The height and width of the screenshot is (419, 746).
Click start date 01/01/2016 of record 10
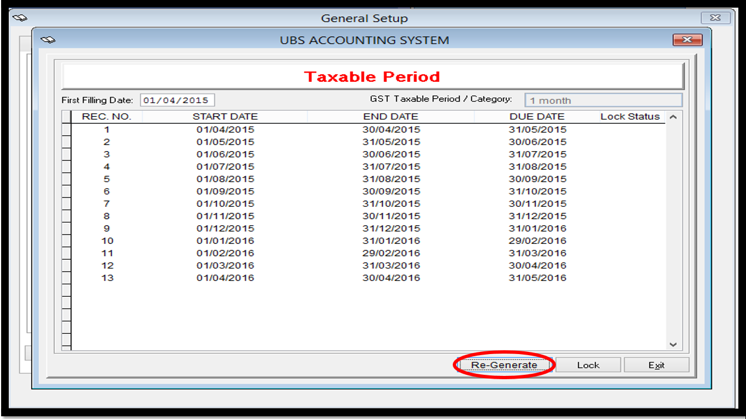click(226, 241)
